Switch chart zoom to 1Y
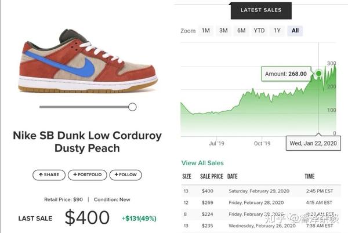This screenshot has height=233, width=348. [x=277, y=31]
